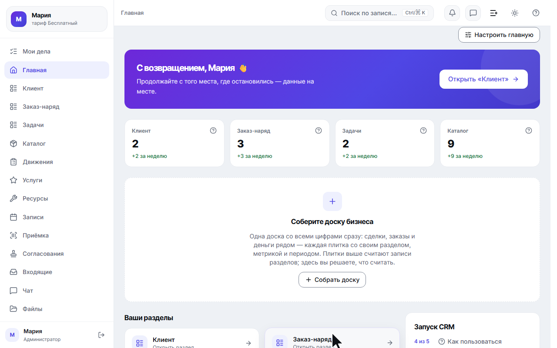The width and height of the screenshot is (557, 348).
Task: Open help question-mark icon in header
Action: click(536, 13)
